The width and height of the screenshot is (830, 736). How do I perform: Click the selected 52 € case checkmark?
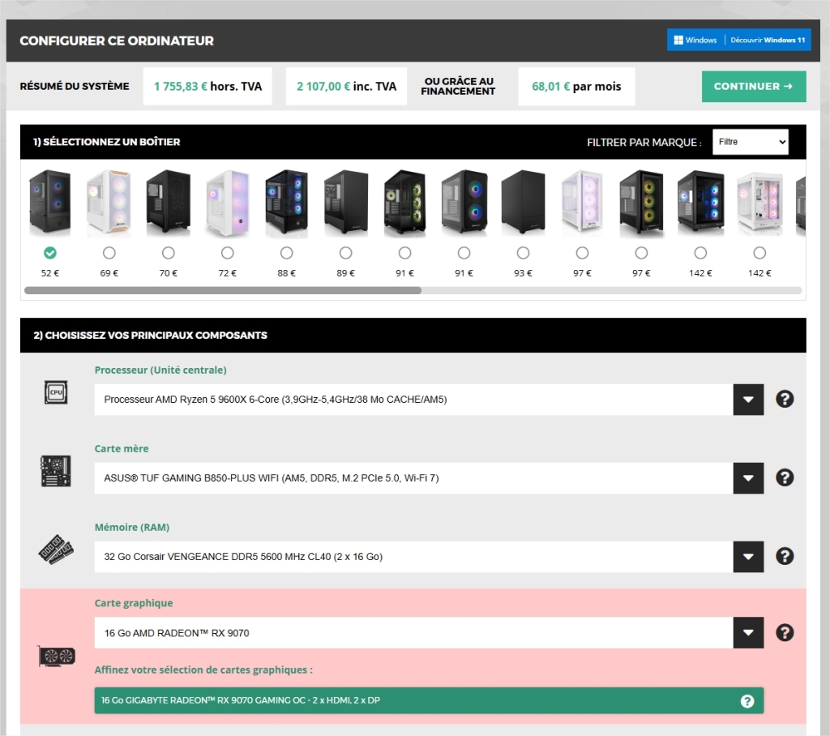50,253
